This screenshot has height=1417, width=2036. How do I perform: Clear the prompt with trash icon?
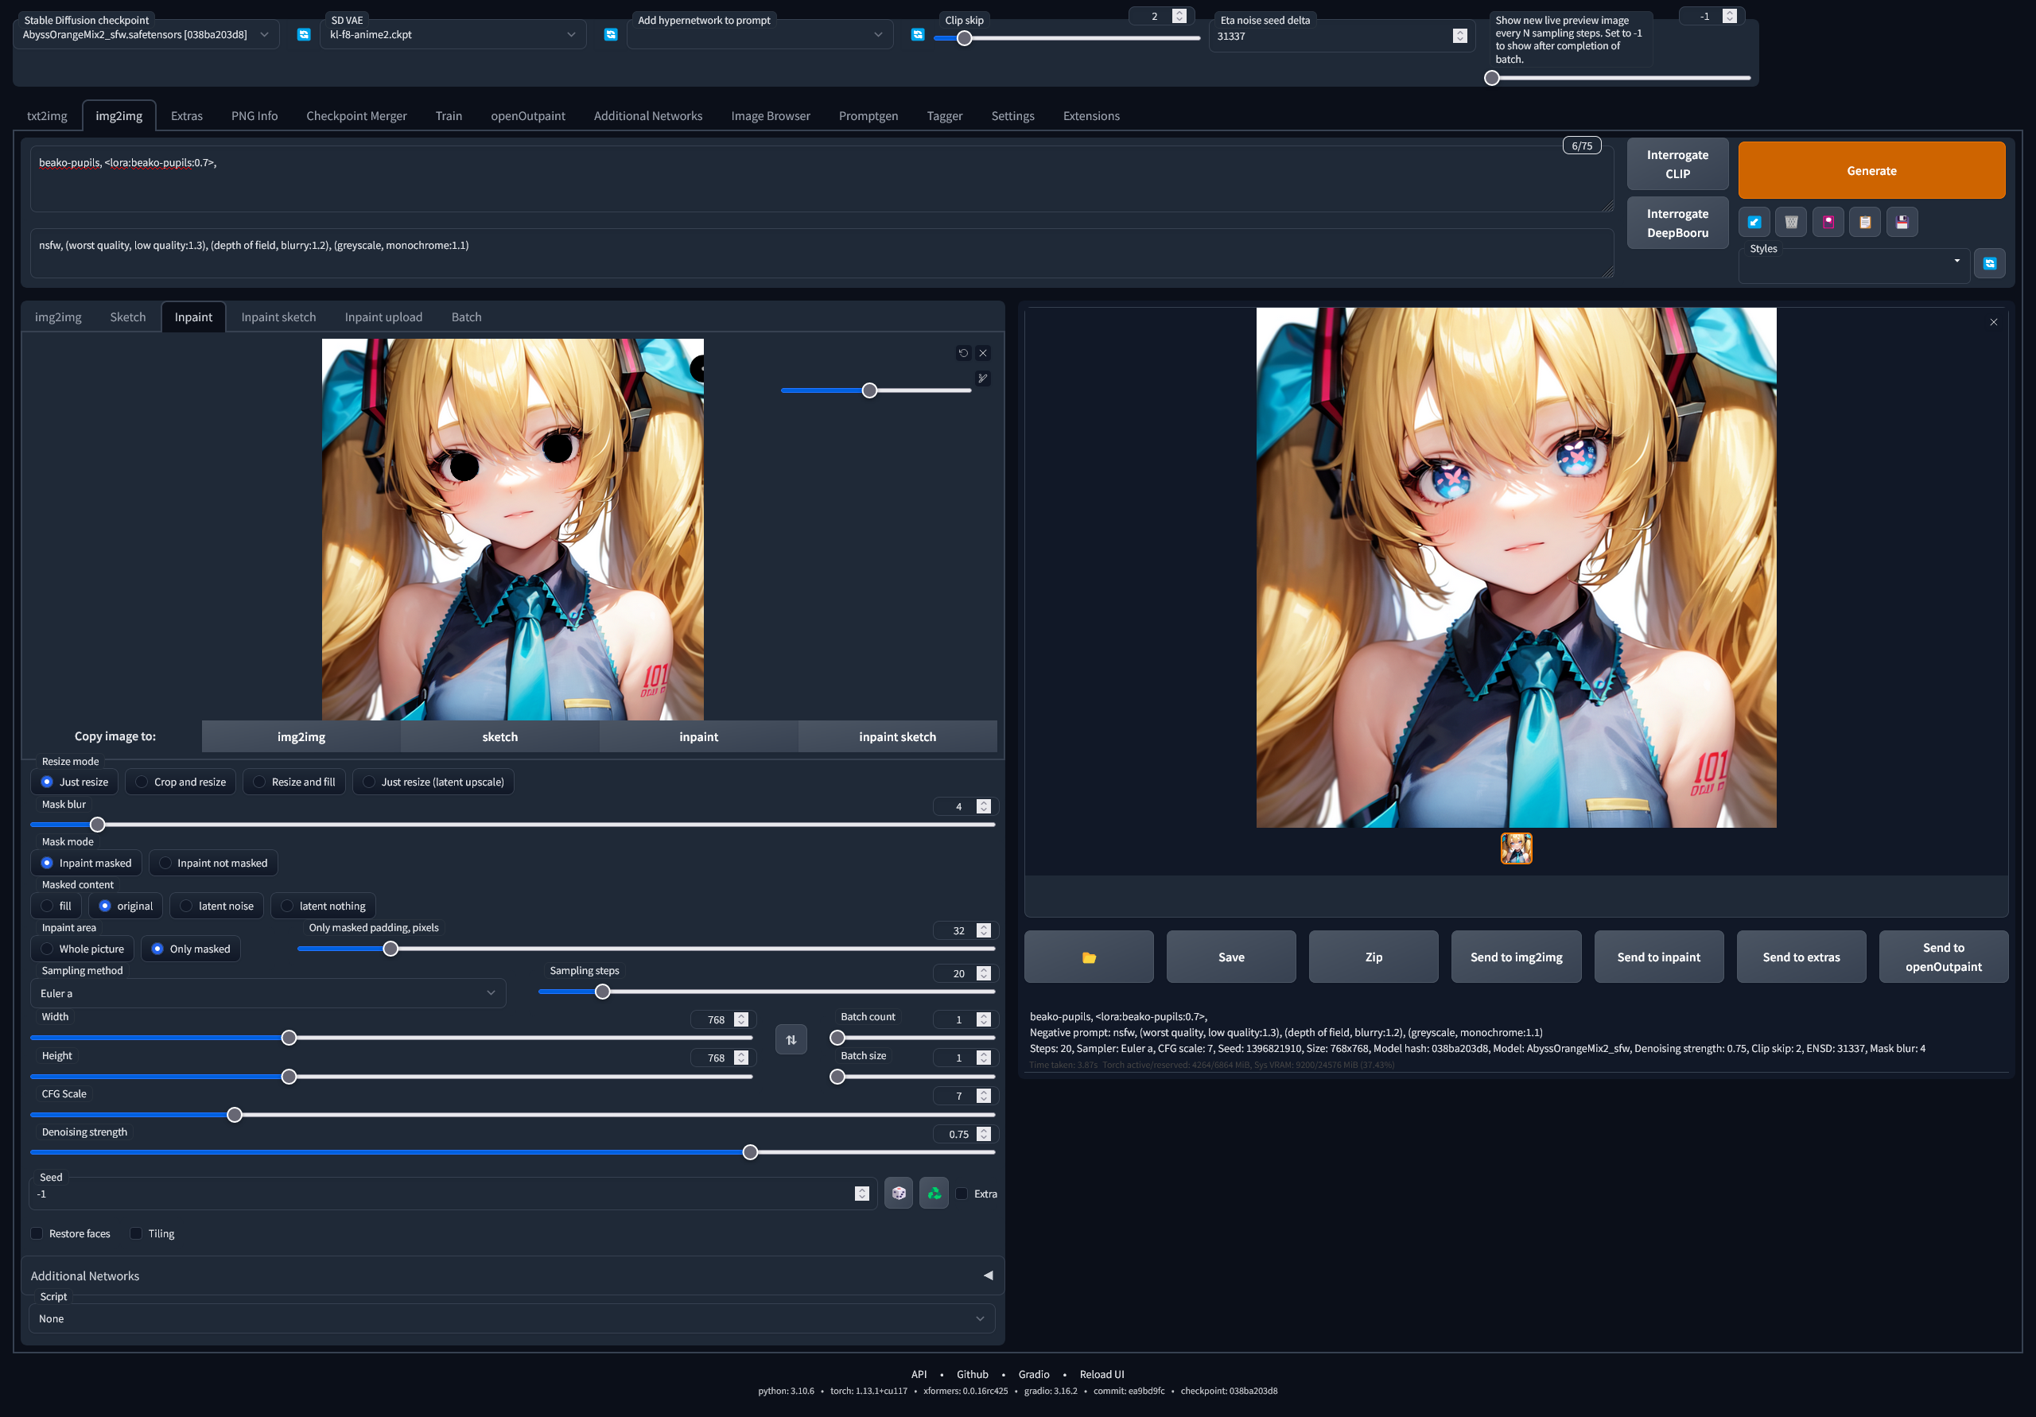pyautogui.click(x=1791, y=222)
